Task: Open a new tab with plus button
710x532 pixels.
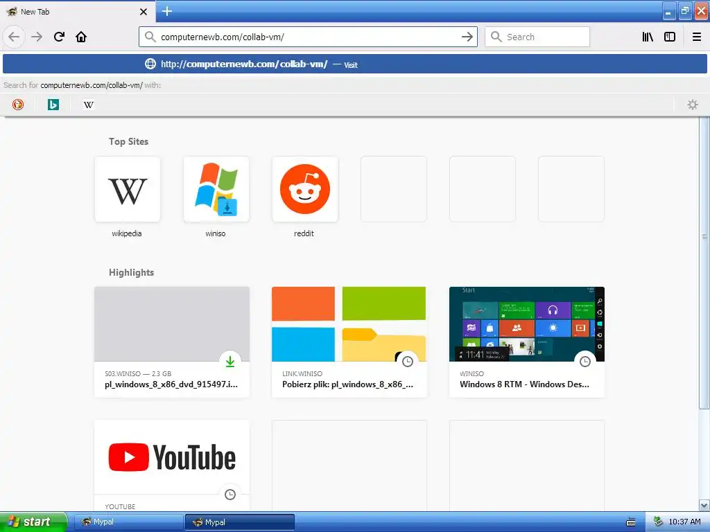Action: point(167,11)
